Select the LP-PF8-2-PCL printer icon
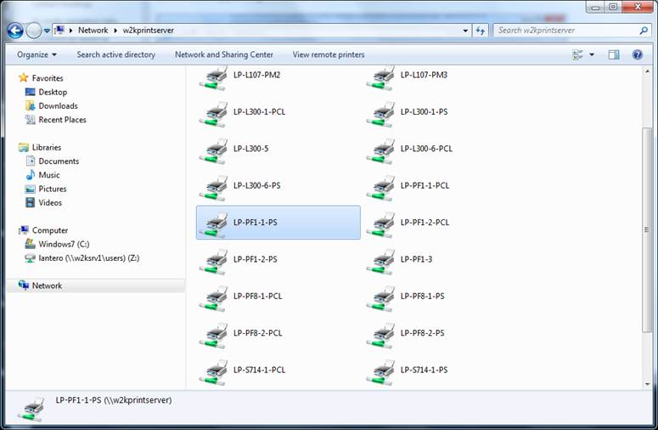The image size is (658, 430). click(x=213, y=336)
